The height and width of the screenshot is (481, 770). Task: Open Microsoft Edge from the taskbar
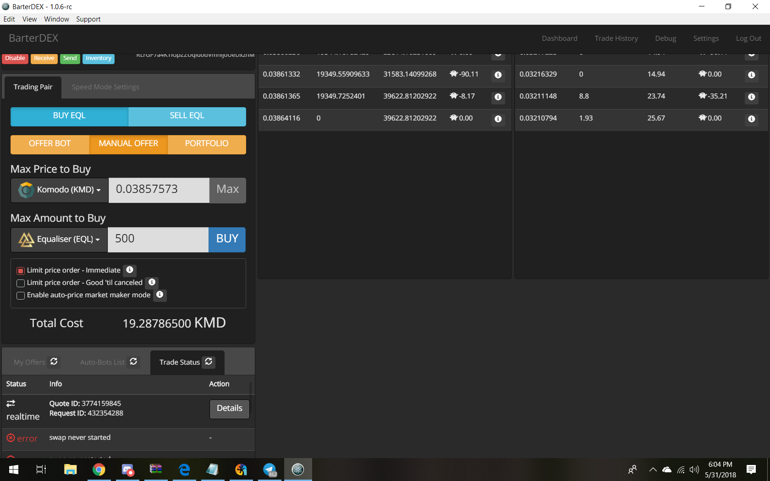coord(184,470)
